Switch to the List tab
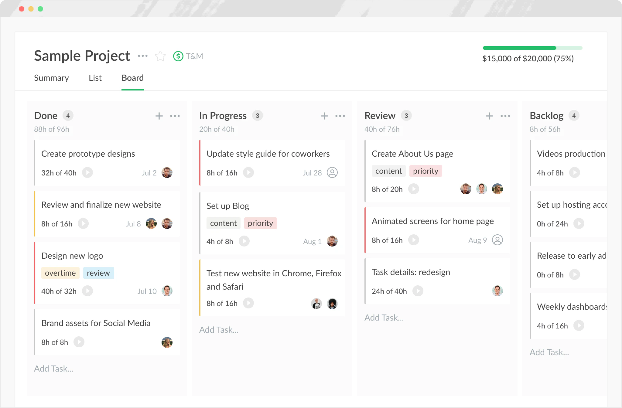622x408 pixels. pos(95,78)
